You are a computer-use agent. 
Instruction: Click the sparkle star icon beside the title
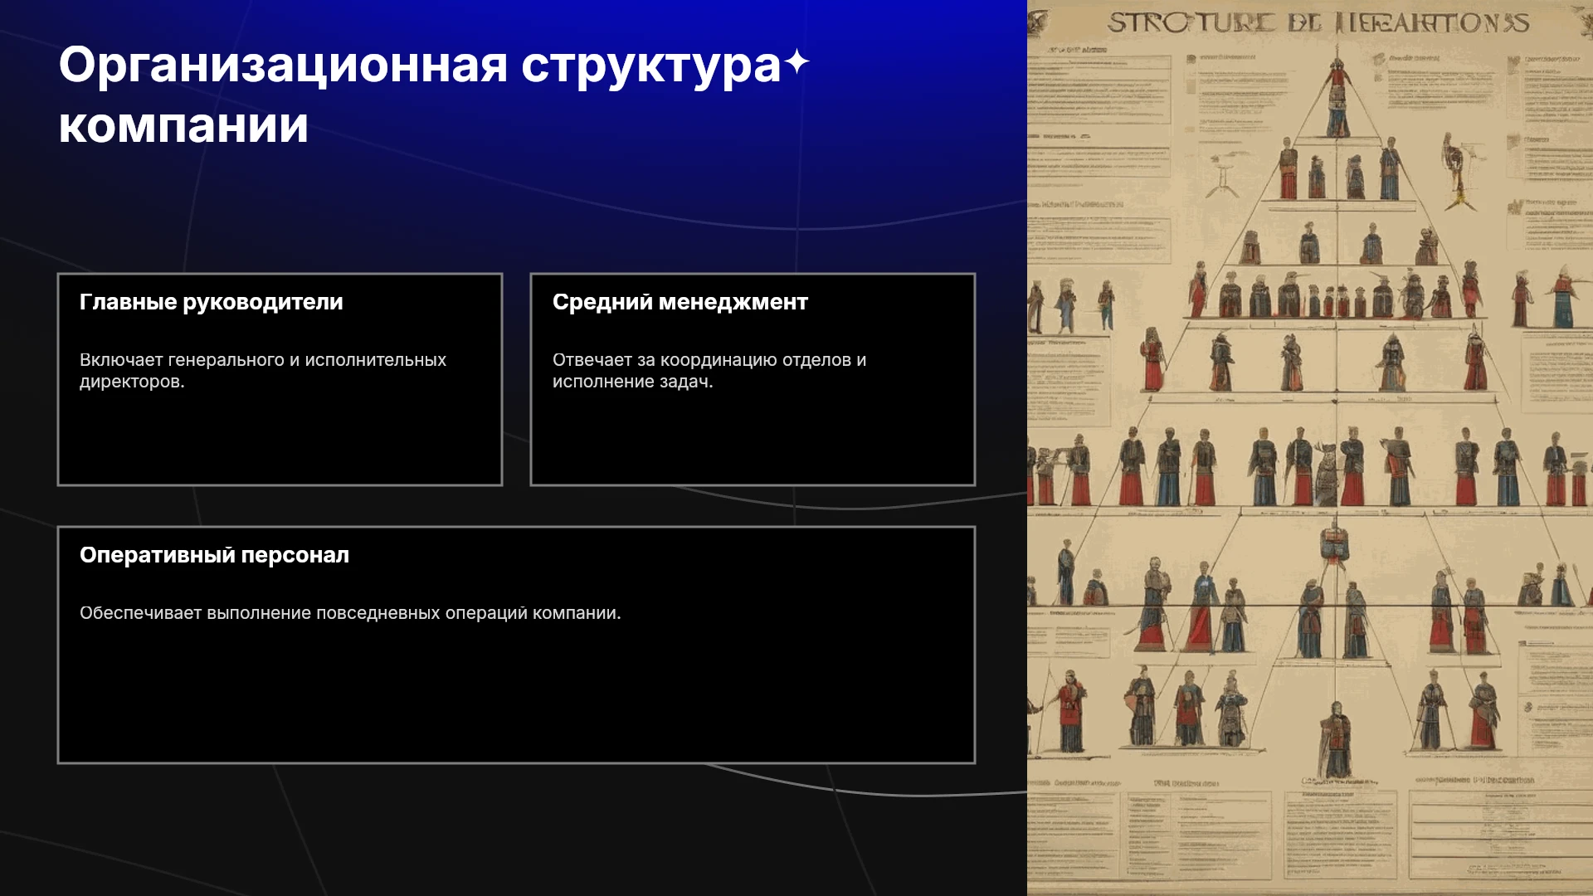click(796, 62)
